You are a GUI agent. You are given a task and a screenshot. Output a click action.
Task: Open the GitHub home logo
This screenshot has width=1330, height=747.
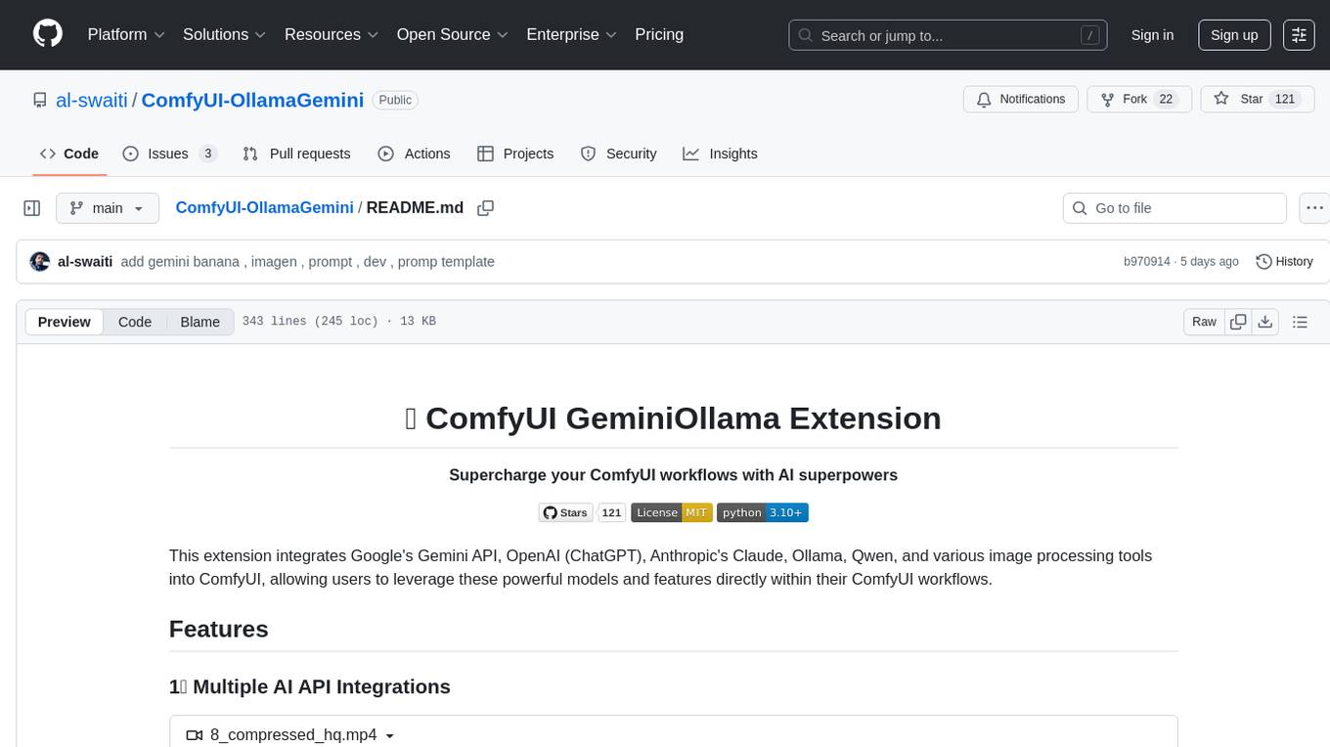click(x=48, y=34)
